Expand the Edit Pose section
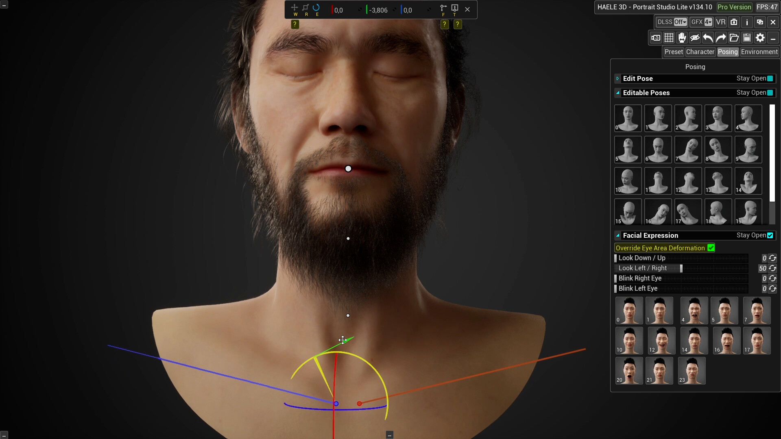Image resolution: width=781 pixels, height=439 pixels. click(x=617, y=78)
